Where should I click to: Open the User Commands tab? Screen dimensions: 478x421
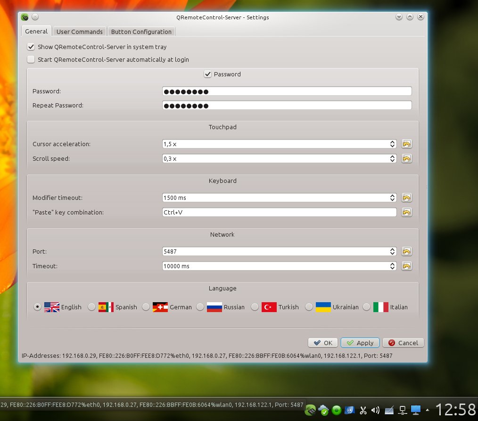point(80,32)
